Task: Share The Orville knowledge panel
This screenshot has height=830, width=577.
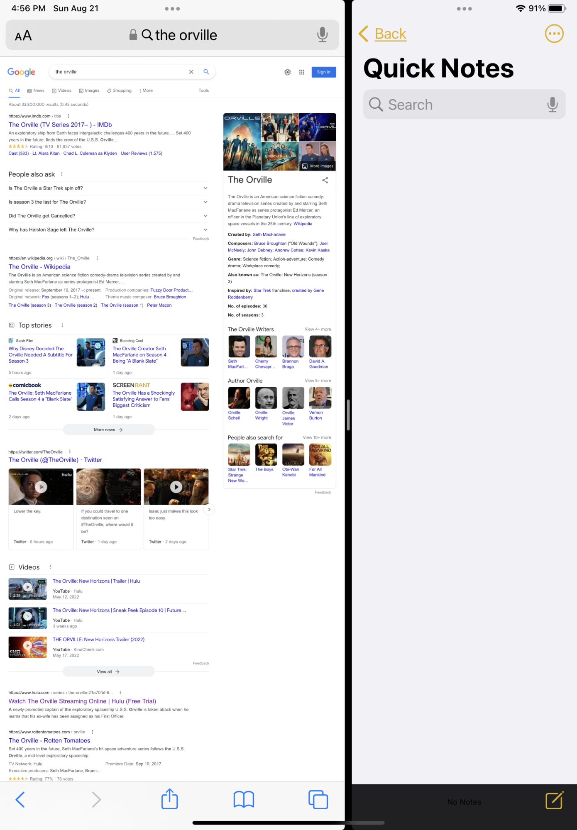Action: tap(325, 180)
